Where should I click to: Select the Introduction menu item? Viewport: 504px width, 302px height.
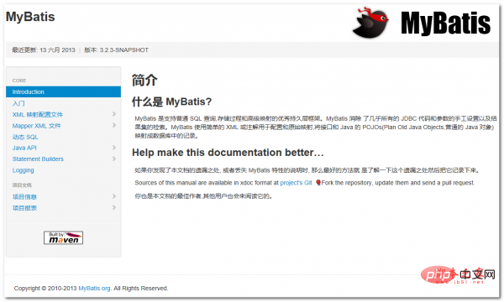point(63,91)
